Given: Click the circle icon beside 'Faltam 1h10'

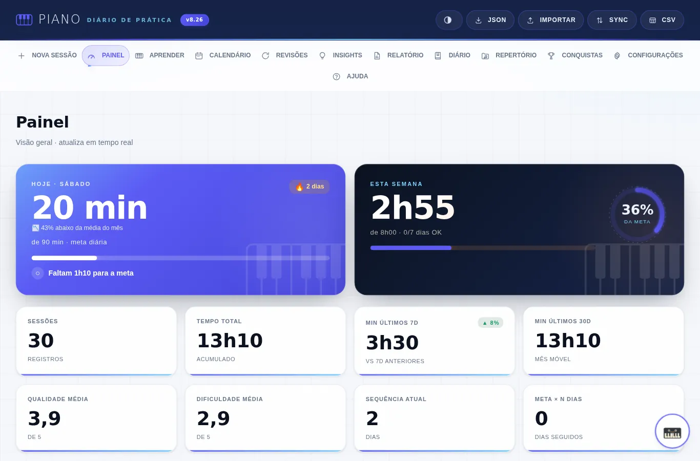Looking at the screenshot, I should 38,273.
